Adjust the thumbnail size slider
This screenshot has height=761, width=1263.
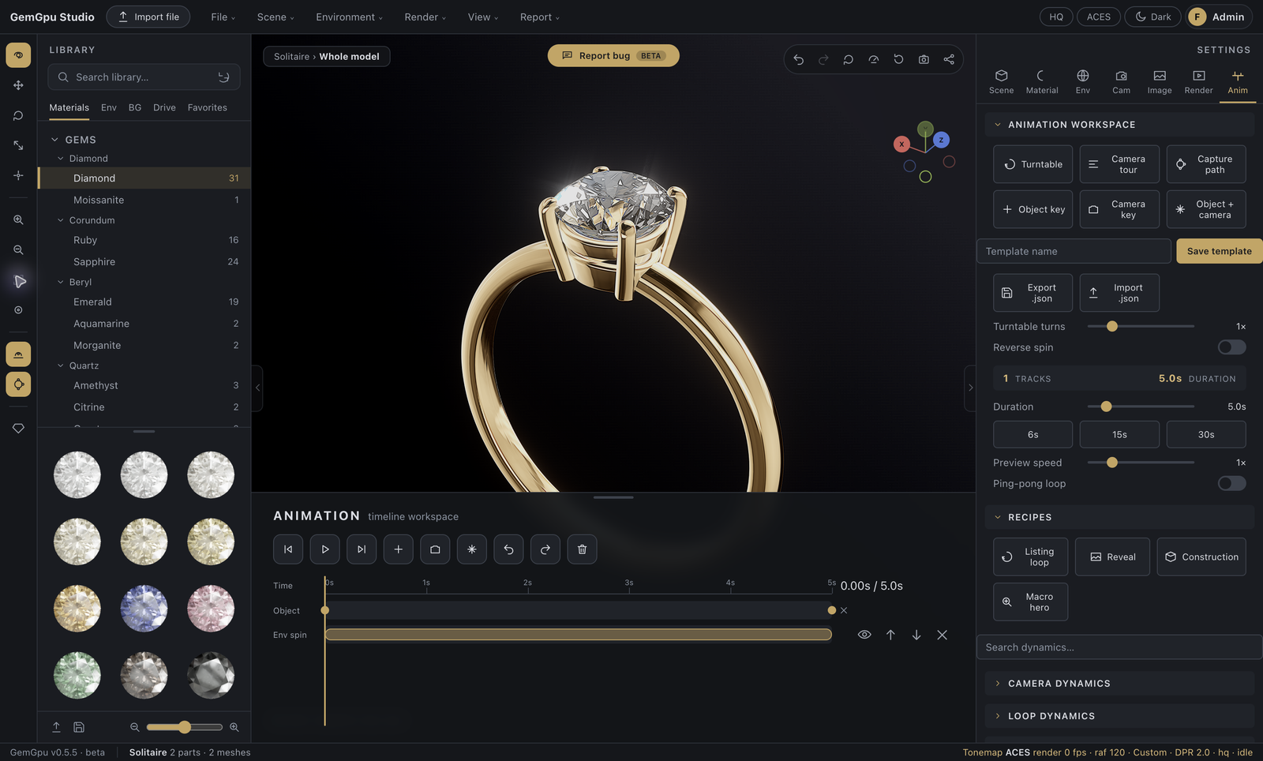tap(184, 727)
